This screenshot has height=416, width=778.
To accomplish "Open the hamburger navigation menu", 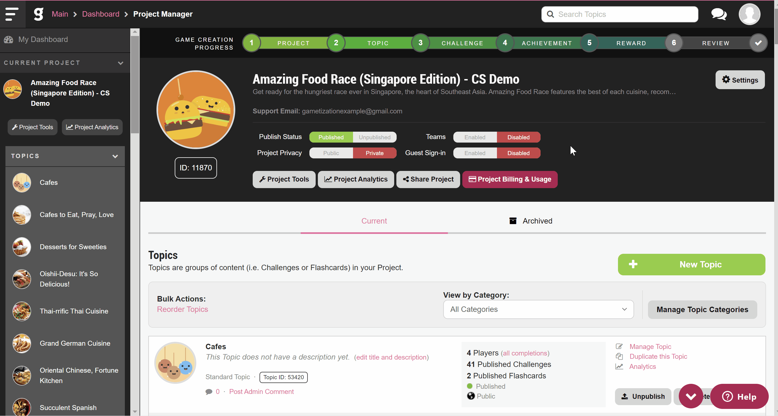I will [11, 14].
